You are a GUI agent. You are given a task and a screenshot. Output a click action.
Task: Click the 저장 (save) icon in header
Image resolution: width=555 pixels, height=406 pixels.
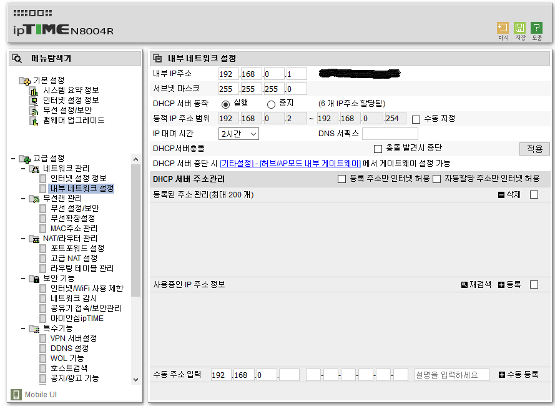click(x=519, y=28)
